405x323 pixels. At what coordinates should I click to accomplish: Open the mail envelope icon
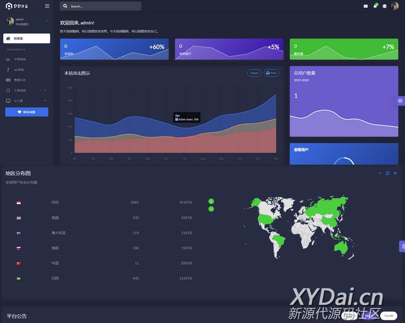pos(365,6)
